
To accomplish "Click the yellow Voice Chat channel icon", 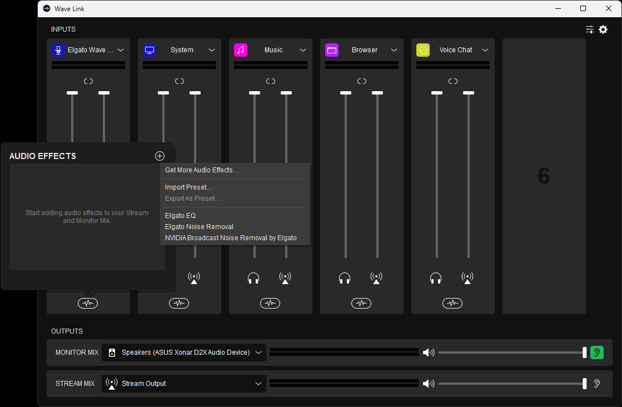I will point(423,50).
